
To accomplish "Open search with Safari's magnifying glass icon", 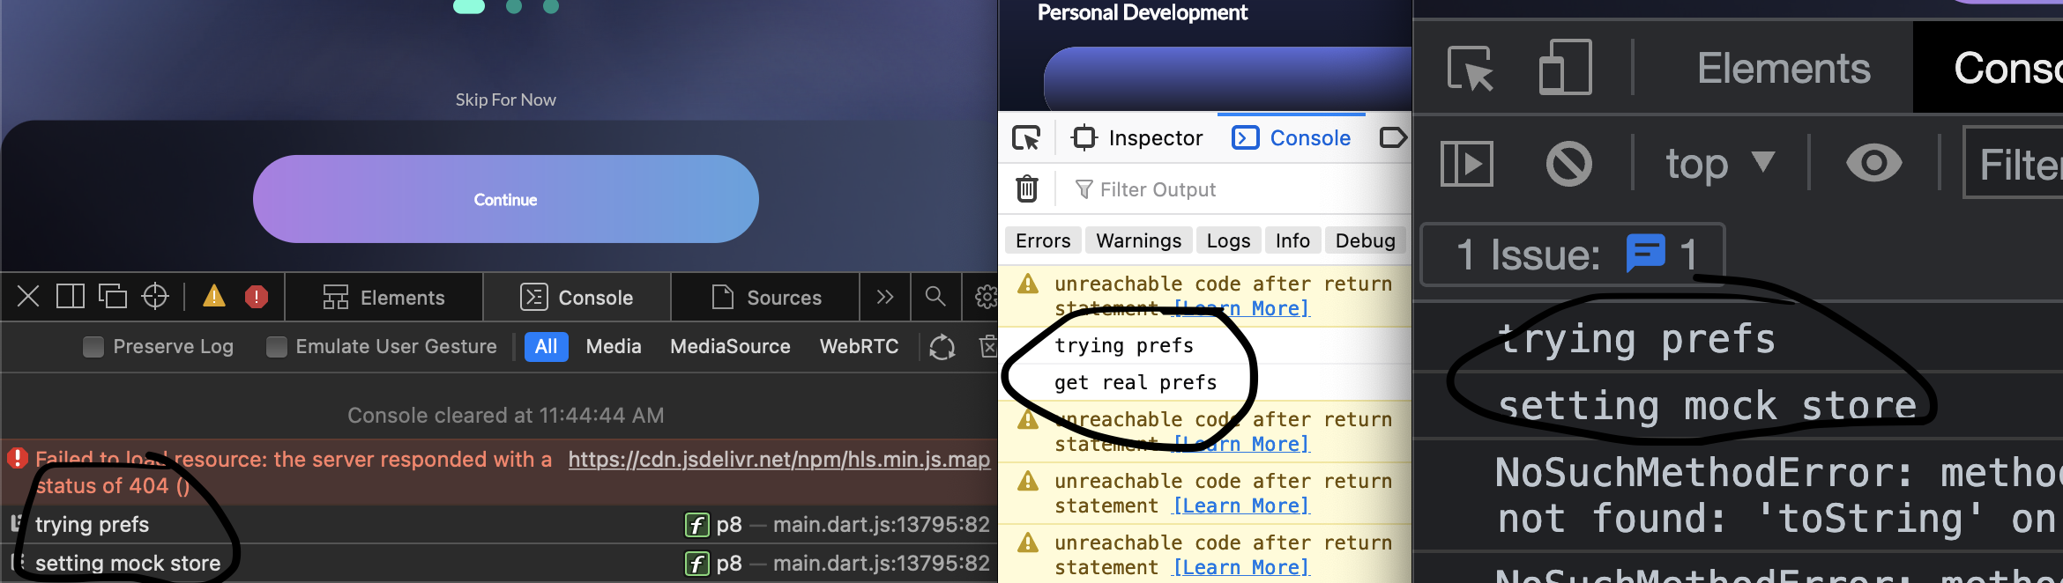I will (935, 297).
